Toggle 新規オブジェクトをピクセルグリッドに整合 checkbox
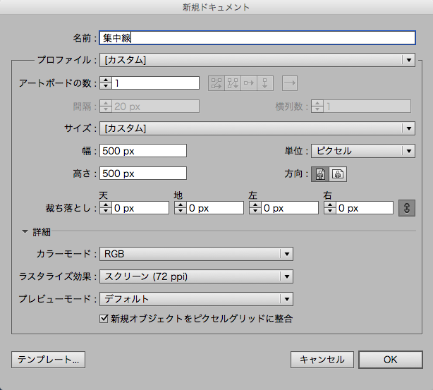 coord(104,319)
